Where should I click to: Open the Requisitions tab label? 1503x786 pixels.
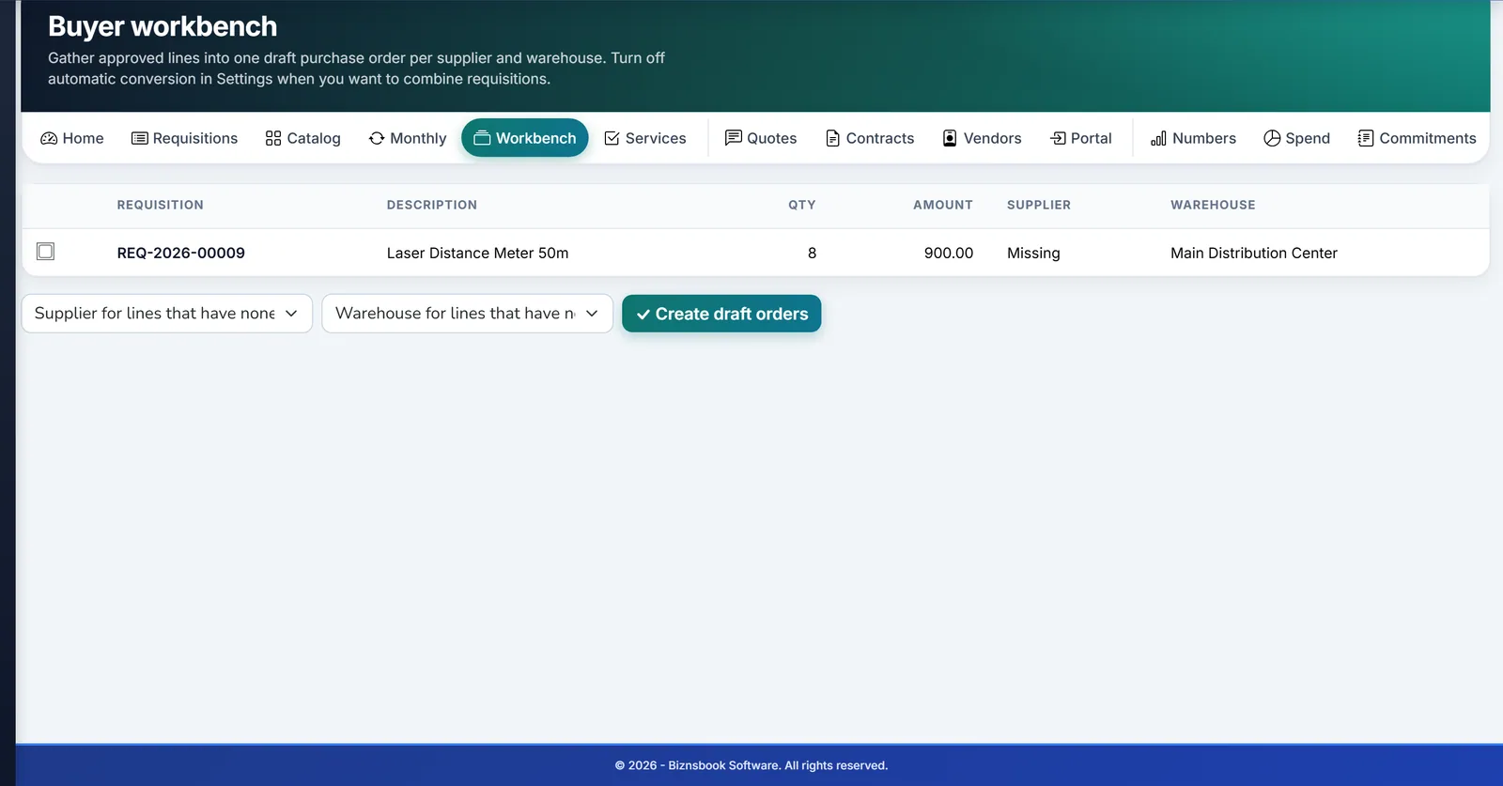point(195,138)
